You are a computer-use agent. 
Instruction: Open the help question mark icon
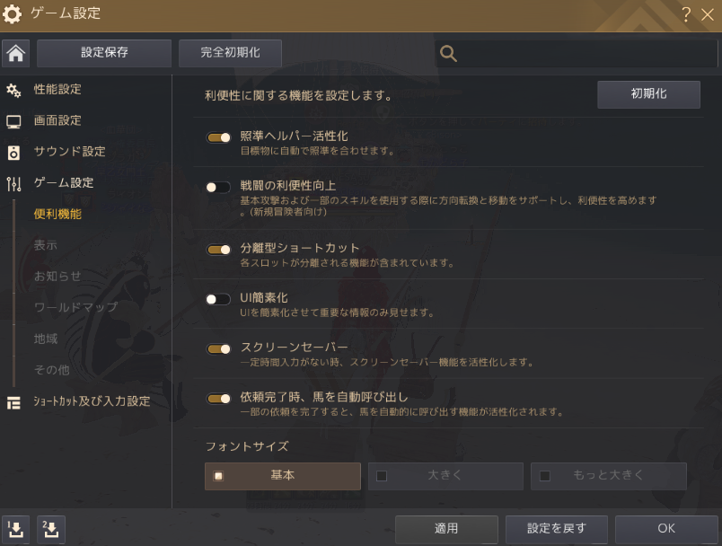tap(685, 14)
